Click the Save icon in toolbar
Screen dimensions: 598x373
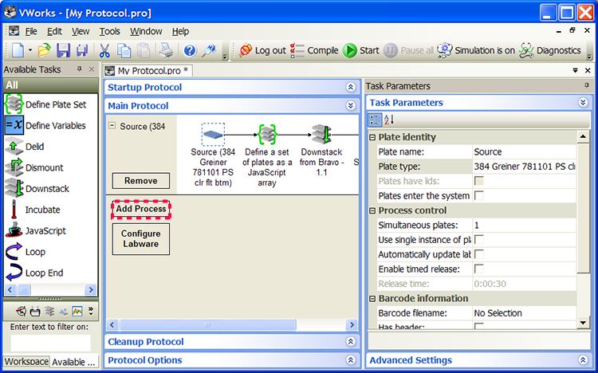point(63,50)
